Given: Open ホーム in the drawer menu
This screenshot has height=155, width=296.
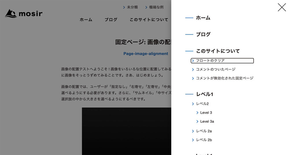Looking at the screenshot, I should pyautogui.click(x=203, y=18).
